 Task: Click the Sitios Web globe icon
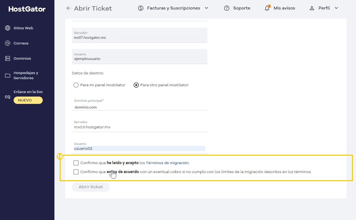[x=8, y=28]
